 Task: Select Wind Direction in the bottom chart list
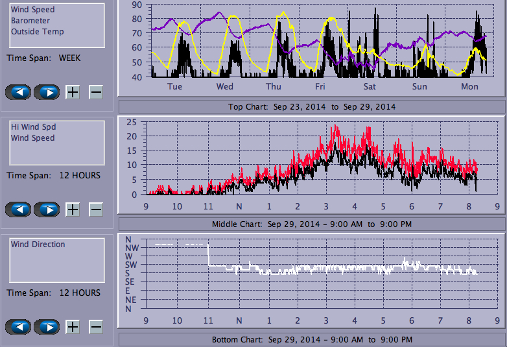(38, 245)
